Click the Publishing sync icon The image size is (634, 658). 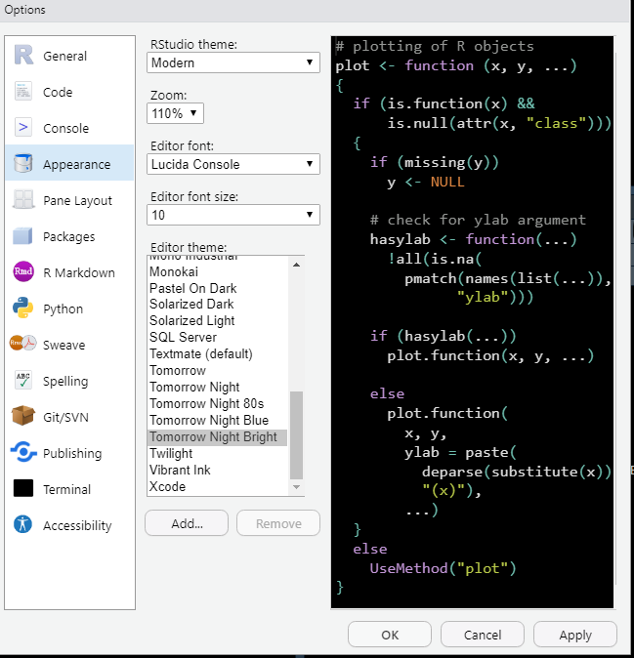pyautogui.click(x=23, y=452)
